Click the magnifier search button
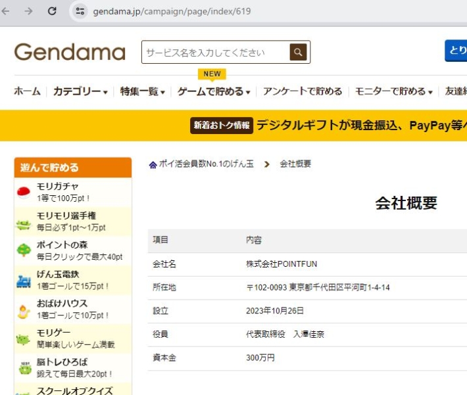Viewport: 467px width, 395px height. [x=298, y=52]
